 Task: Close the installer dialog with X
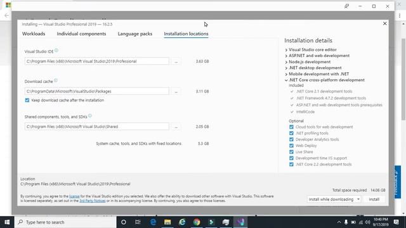click(x=385, y=23)
